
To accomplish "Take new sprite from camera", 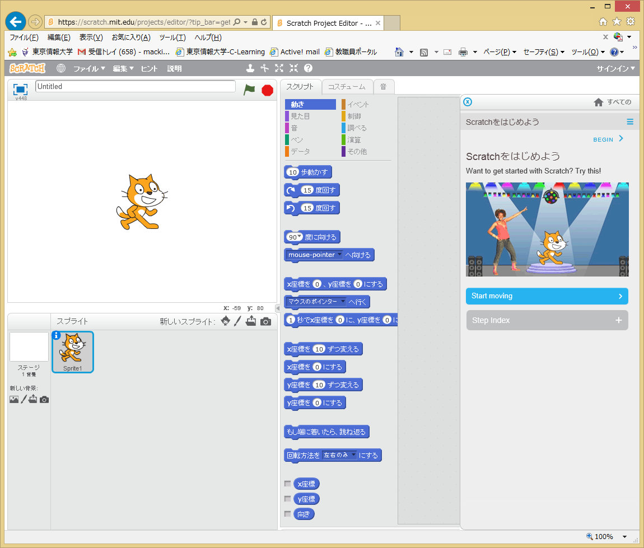I will (266, 321).
